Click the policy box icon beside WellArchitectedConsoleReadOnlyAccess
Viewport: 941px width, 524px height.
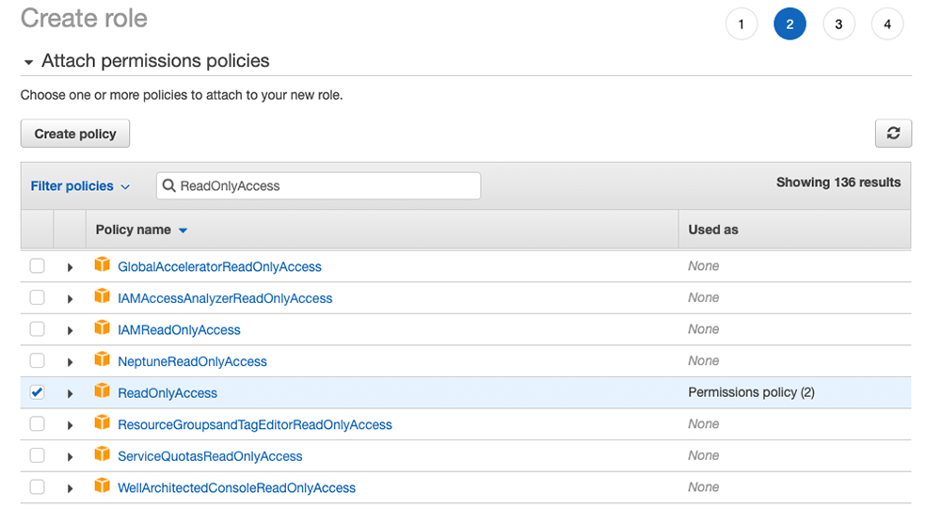click(102, 485)
